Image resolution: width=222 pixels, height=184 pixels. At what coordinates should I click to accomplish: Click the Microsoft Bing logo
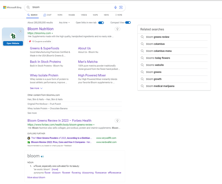tap(12, 7)
